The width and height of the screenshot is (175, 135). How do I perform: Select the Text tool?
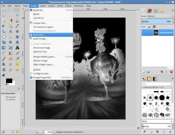click(x=17, y=48)
